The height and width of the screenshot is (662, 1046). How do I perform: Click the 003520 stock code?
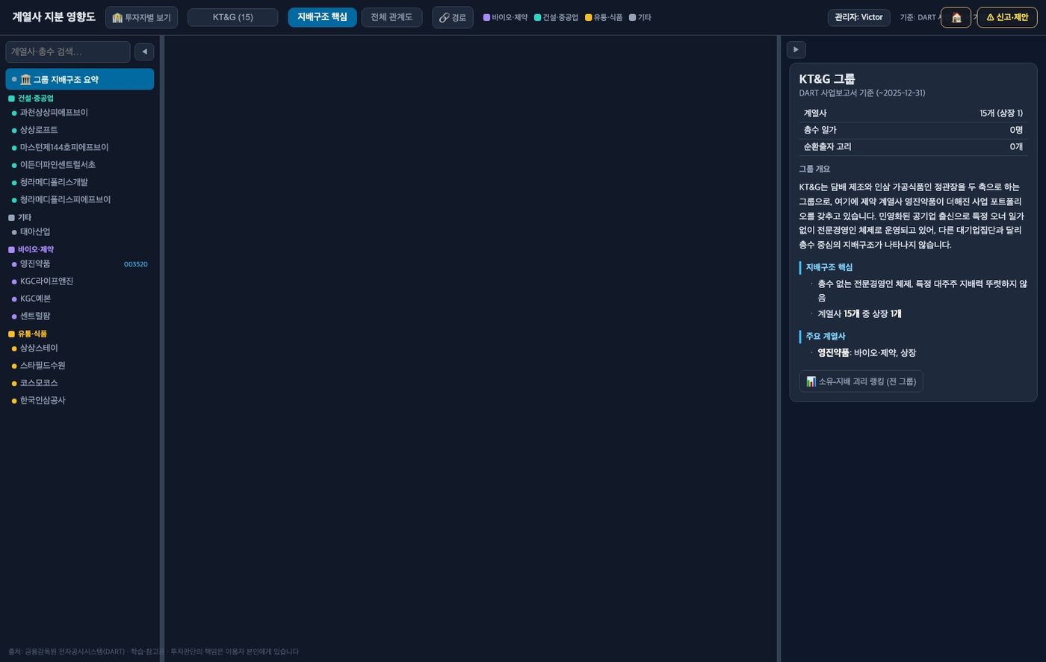tap(135, 264)
